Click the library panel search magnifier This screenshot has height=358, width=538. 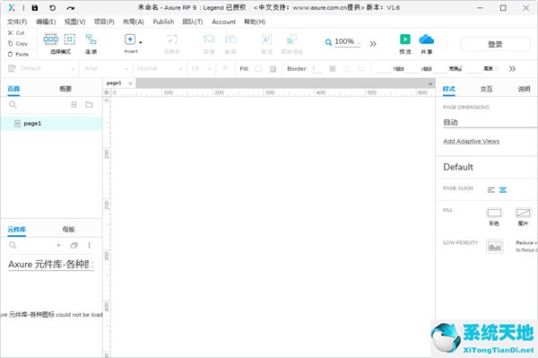13,245
